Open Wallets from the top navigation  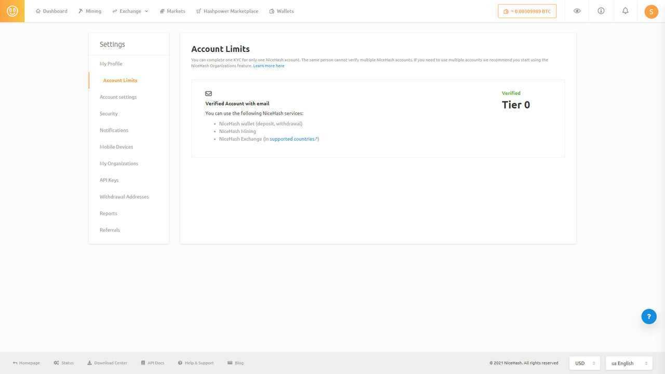click(281, 11)
